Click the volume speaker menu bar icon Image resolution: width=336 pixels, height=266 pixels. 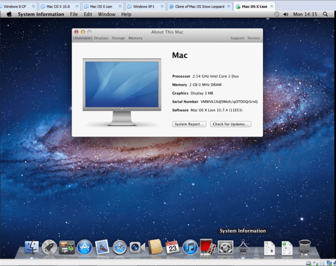(286, 14)
